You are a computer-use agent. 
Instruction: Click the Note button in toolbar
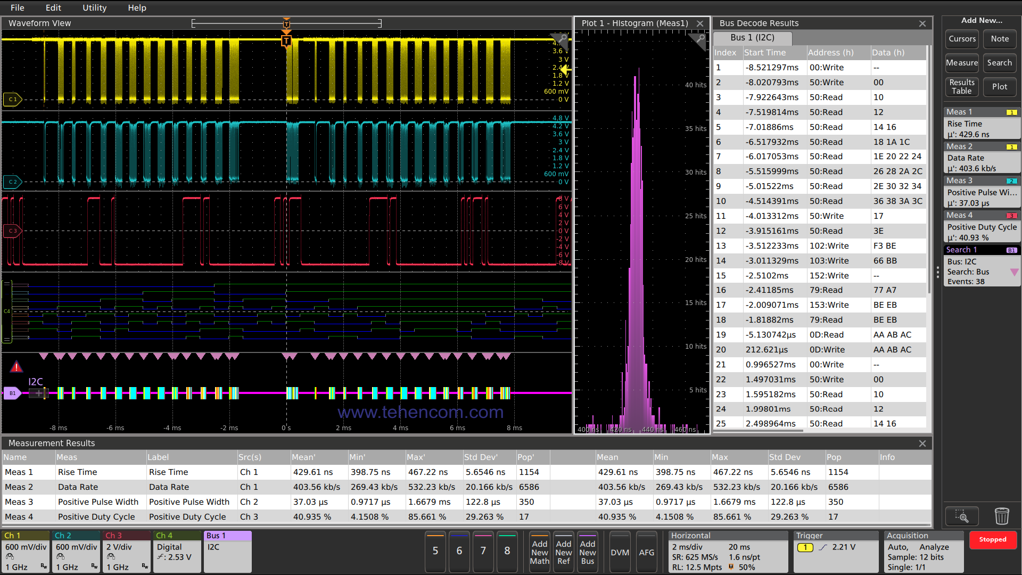coord(998,39)
